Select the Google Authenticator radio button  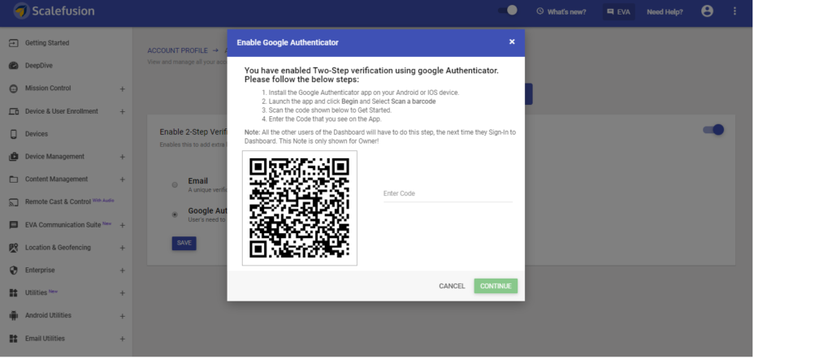[x=175, y=214]
